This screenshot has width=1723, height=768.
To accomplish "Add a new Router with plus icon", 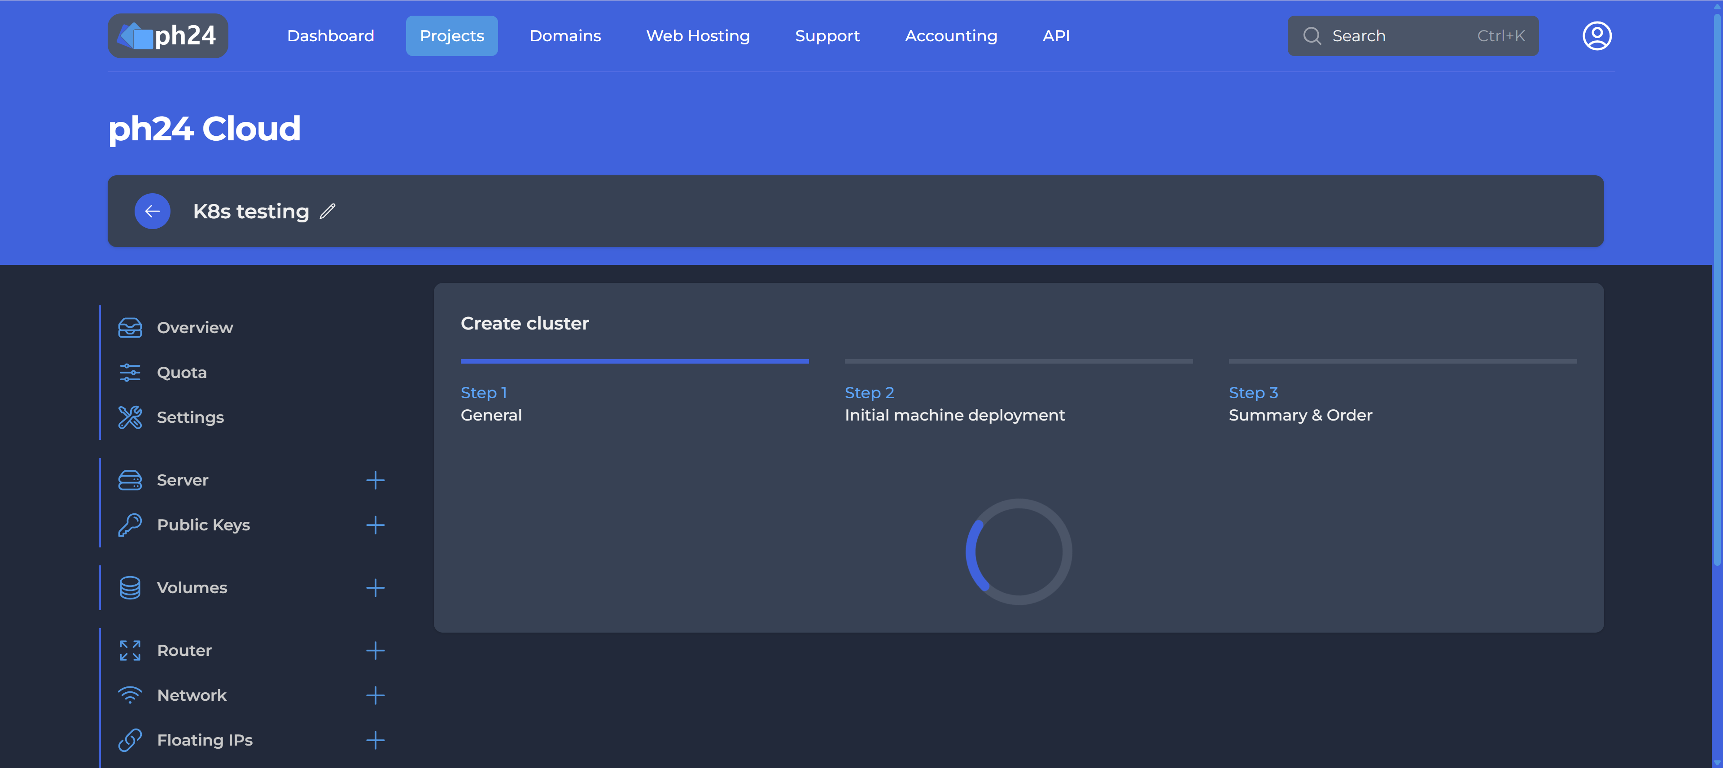I will [375, 651].
